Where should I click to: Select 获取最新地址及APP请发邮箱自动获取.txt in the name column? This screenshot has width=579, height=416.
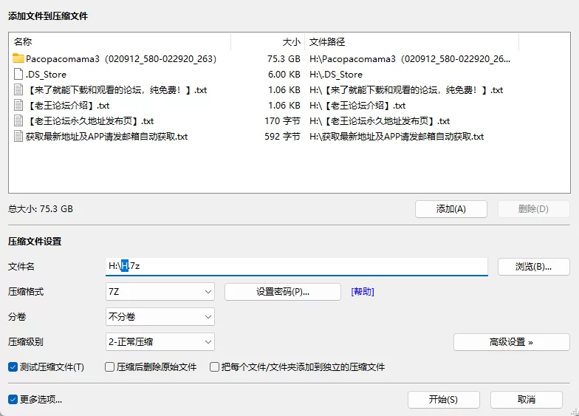click(x=106, y=136)
